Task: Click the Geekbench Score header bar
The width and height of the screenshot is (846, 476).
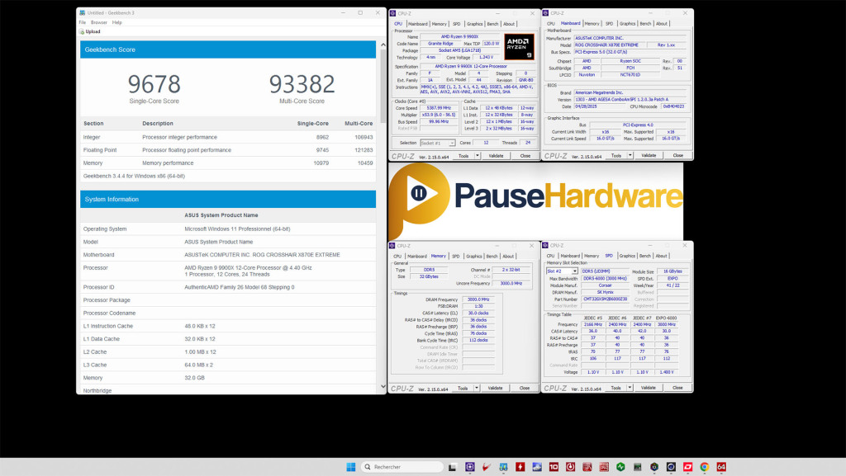Action: point(228,49)
